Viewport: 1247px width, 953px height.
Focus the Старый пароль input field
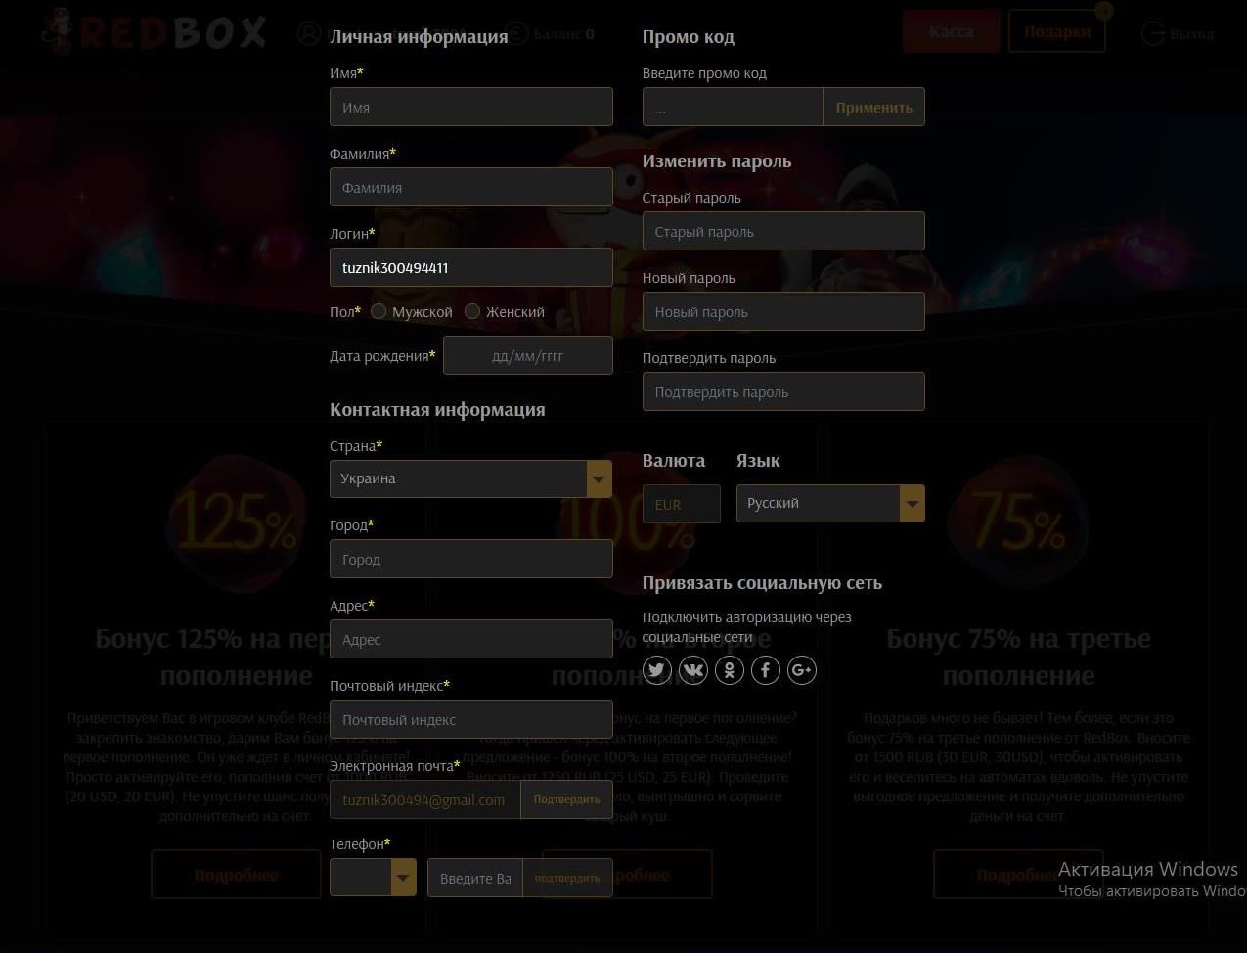782,232
